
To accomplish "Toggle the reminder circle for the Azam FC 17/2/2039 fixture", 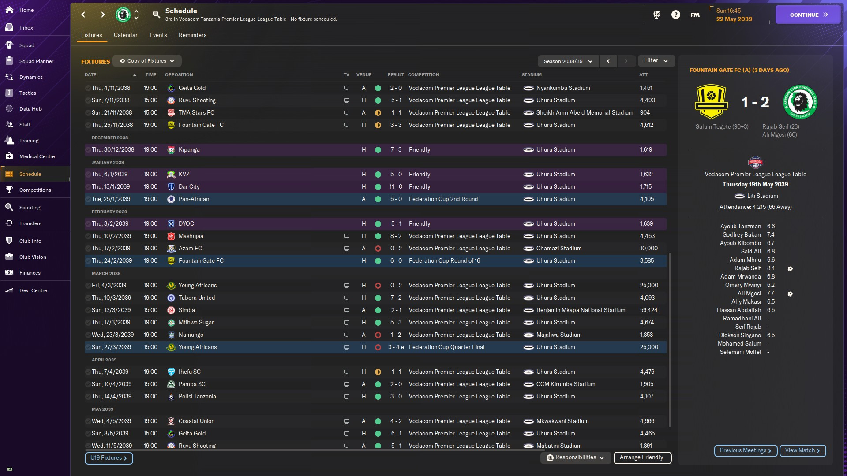I will [x=88, y=249].
